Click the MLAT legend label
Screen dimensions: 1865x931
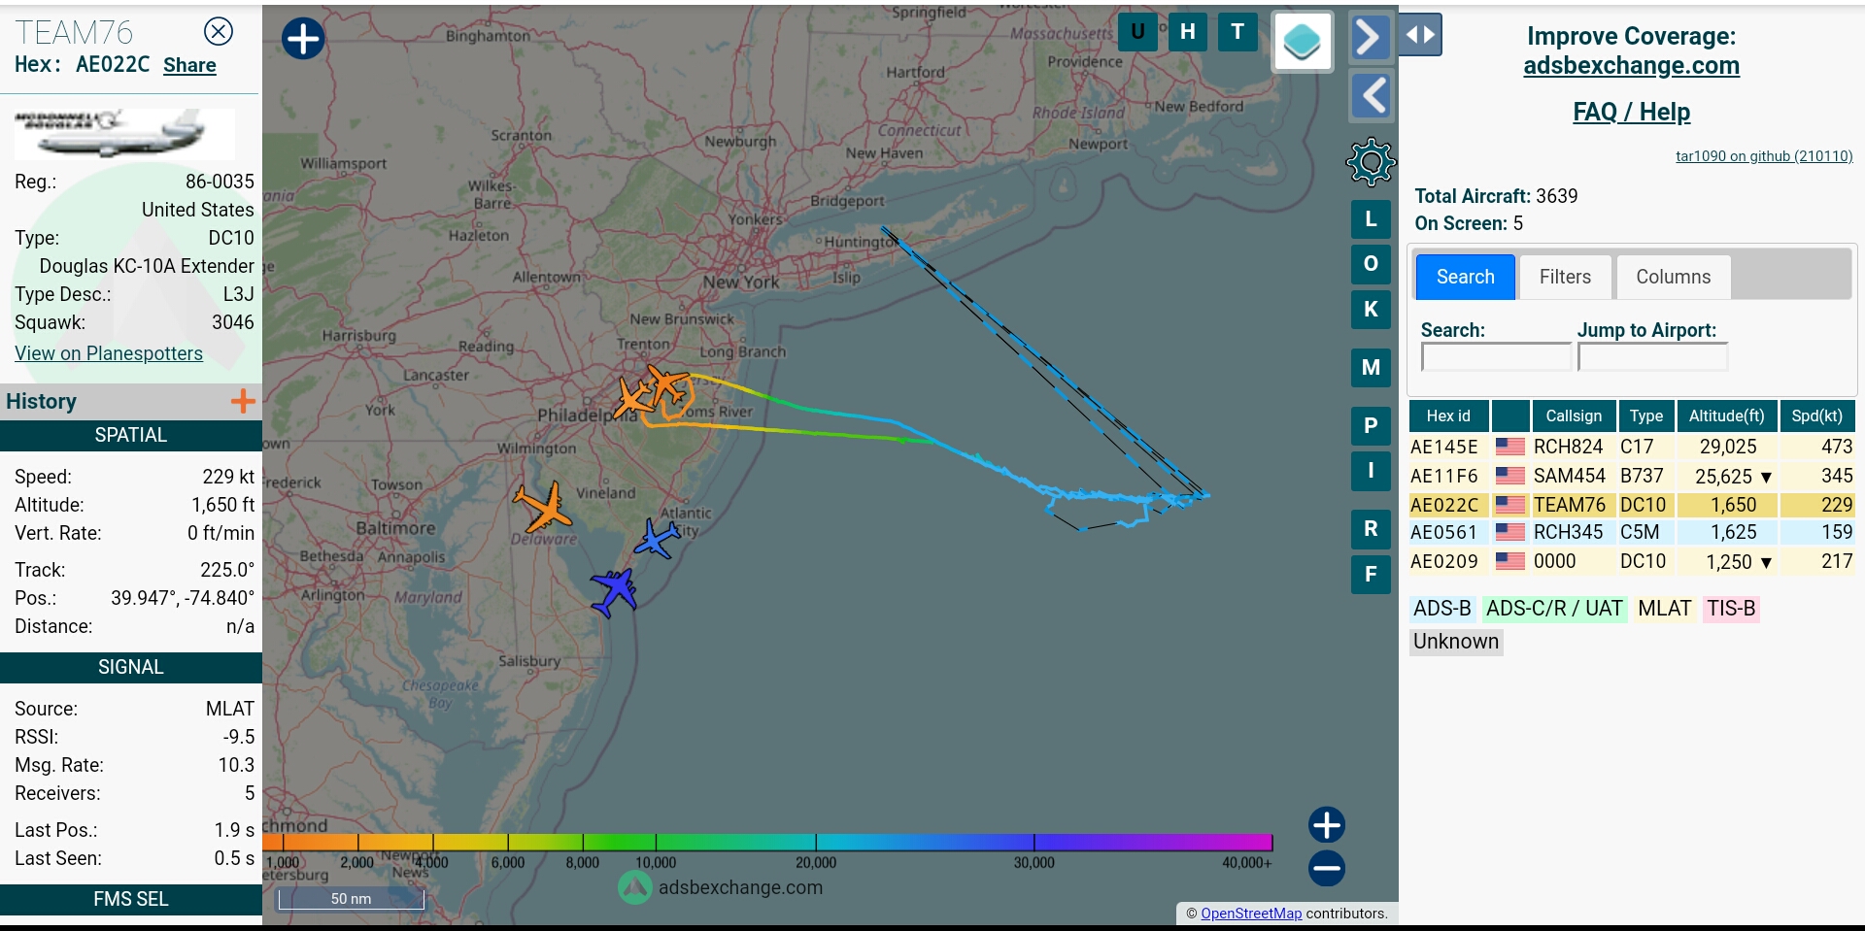pos(1664,609)
